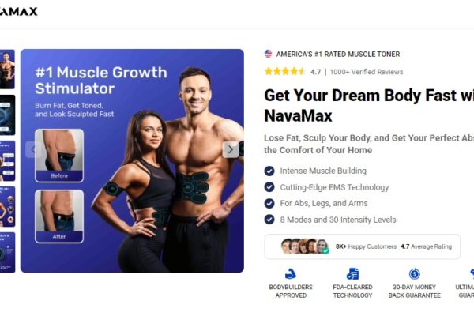Click the checkmark beside Intense Muscle Building
This screenshot has height=316, width=474.
pos(269,171)
